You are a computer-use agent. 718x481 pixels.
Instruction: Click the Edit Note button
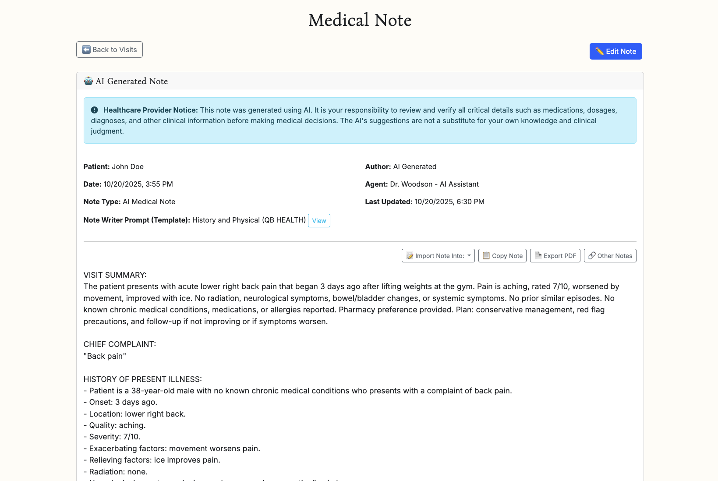click(x=615, y=51)
